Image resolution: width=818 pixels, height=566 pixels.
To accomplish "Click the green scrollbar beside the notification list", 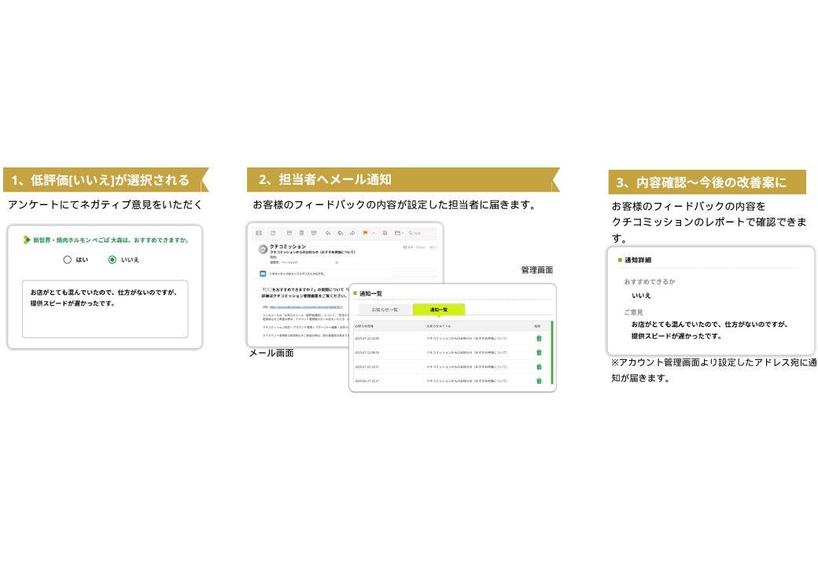I will [552, 353].
